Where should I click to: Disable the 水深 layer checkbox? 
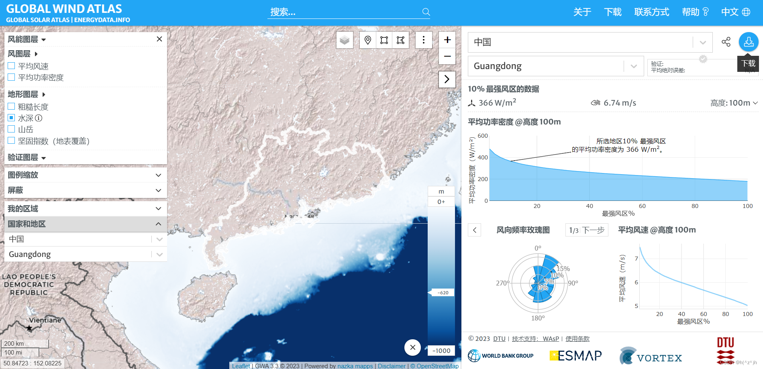tap(11, 117)
